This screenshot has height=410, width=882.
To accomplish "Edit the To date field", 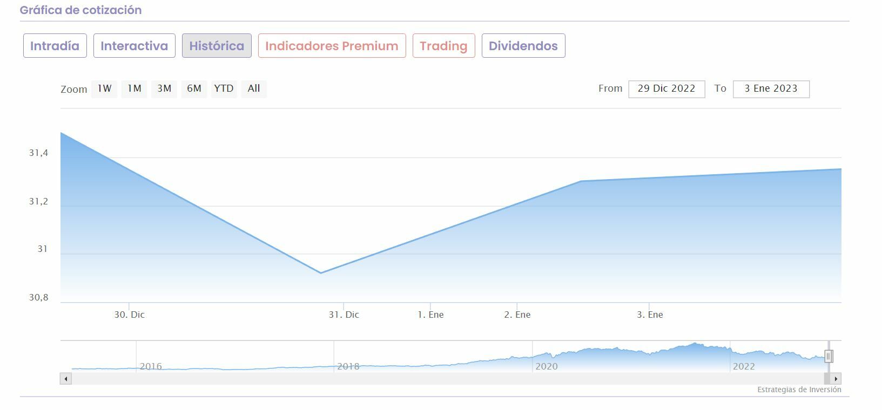I will click(771, 89).
